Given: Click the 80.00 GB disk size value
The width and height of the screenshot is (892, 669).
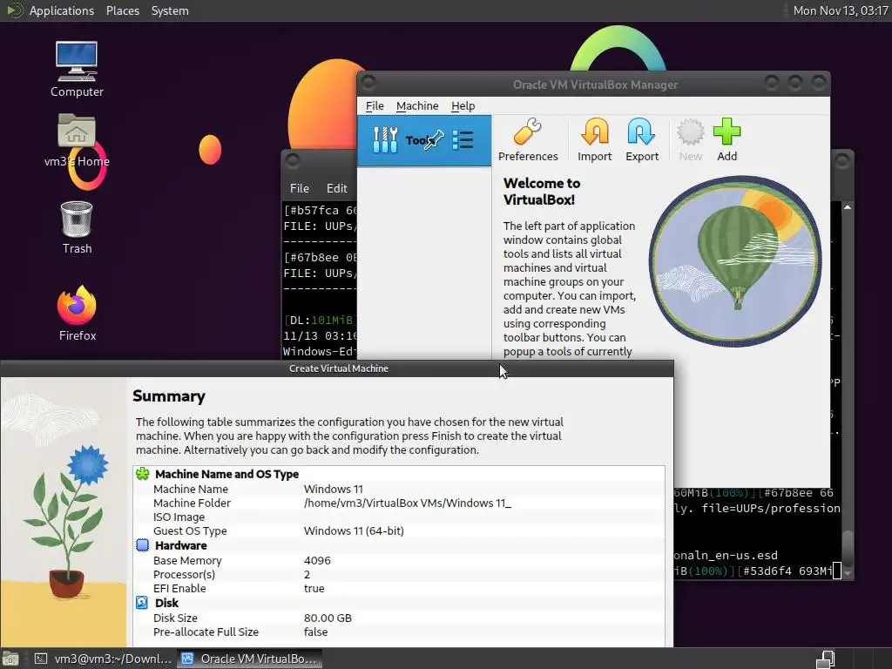Looking at the screenshot, I should tap(328, 618).
